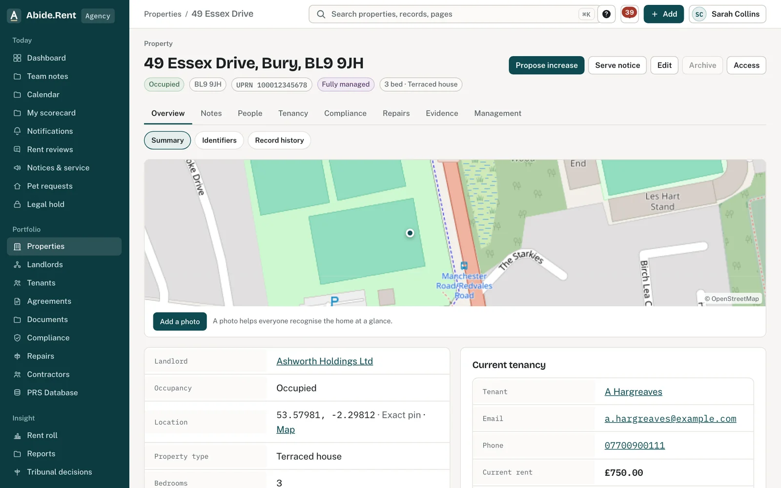The width and height of the screenshot is (781, 488).
Task: Open the People tab
Action: click(250, 113)
